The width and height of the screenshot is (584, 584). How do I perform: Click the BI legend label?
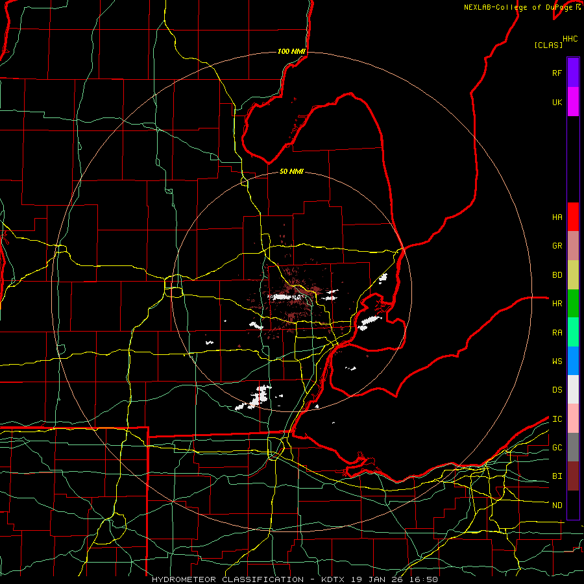(557, 476)
